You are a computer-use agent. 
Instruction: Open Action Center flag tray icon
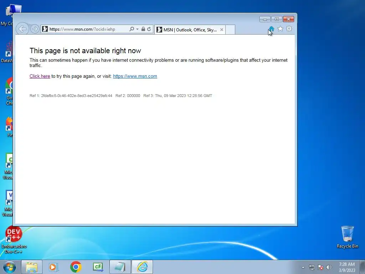pos(320,267)
